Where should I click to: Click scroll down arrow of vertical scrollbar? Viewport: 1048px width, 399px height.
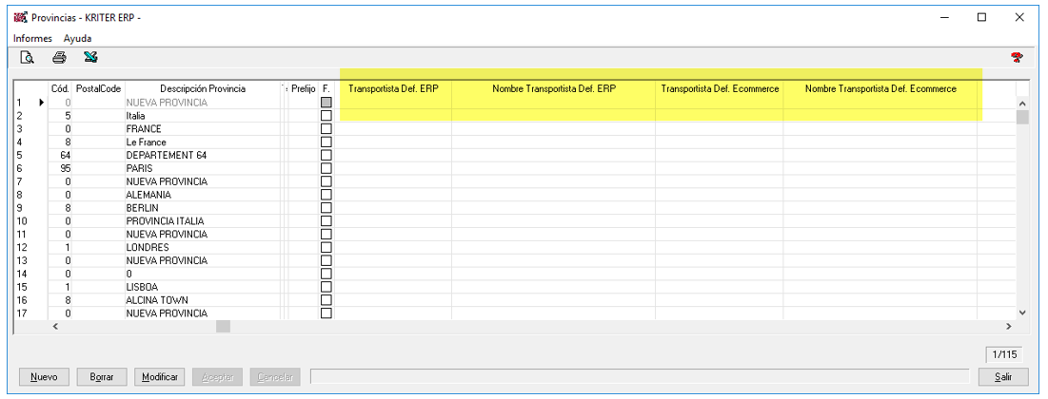pos(1023,313)
